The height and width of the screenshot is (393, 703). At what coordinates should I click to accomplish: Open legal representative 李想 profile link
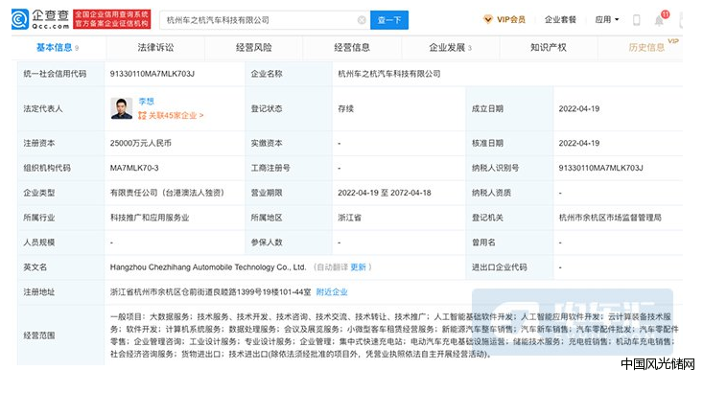click(146, 102)
